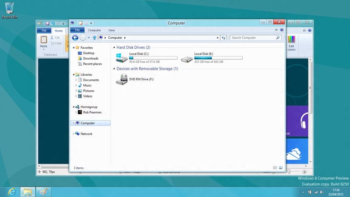Launch Internet Explorer from the taskbar
The width and height of the screenshot is (350, 197).
coord(12,192)
